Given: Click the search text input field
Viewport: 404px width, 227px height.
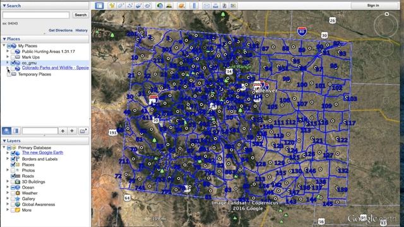Looking at the screenshot, I should point(36,15).
